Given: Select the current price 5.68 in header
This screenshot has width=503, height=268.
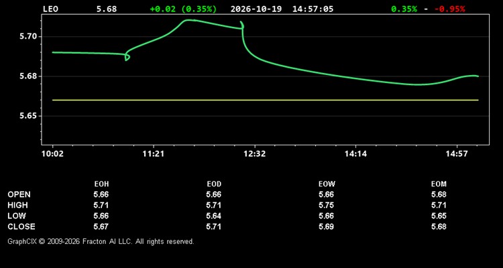Looking at the screenshot, I should [107, 9].
